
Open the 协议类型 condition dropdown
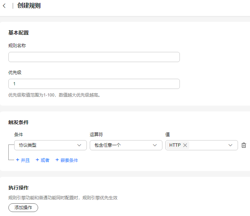click(51, 145)
